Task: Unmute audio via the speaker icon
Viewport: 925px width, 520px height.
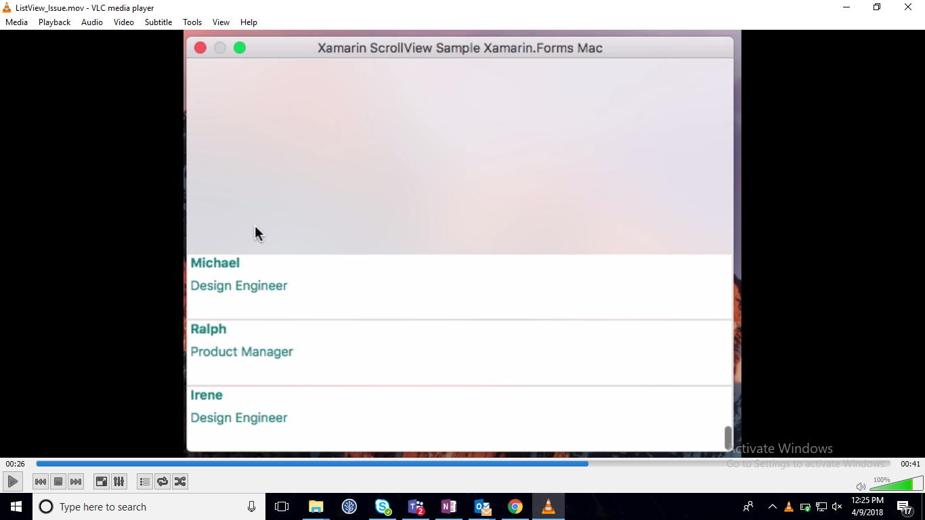Action: 860,485
